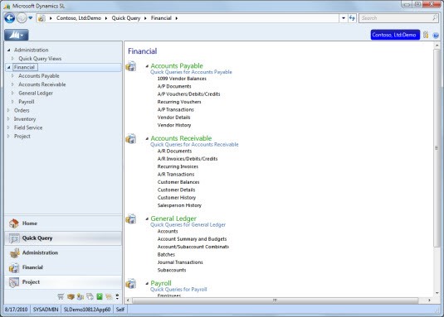Collapse the Accounts Receivable section
This screenshot has height=317, width=444.
(147, 138)
